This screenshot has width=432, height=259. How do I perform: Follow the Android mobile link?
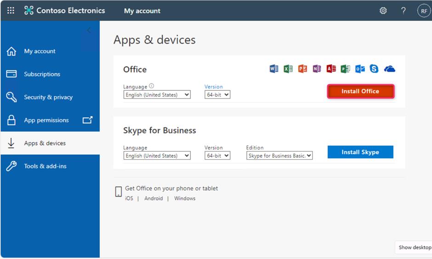point(153,198)
